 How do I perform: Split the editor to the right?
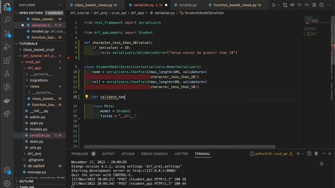click(321, 5)
